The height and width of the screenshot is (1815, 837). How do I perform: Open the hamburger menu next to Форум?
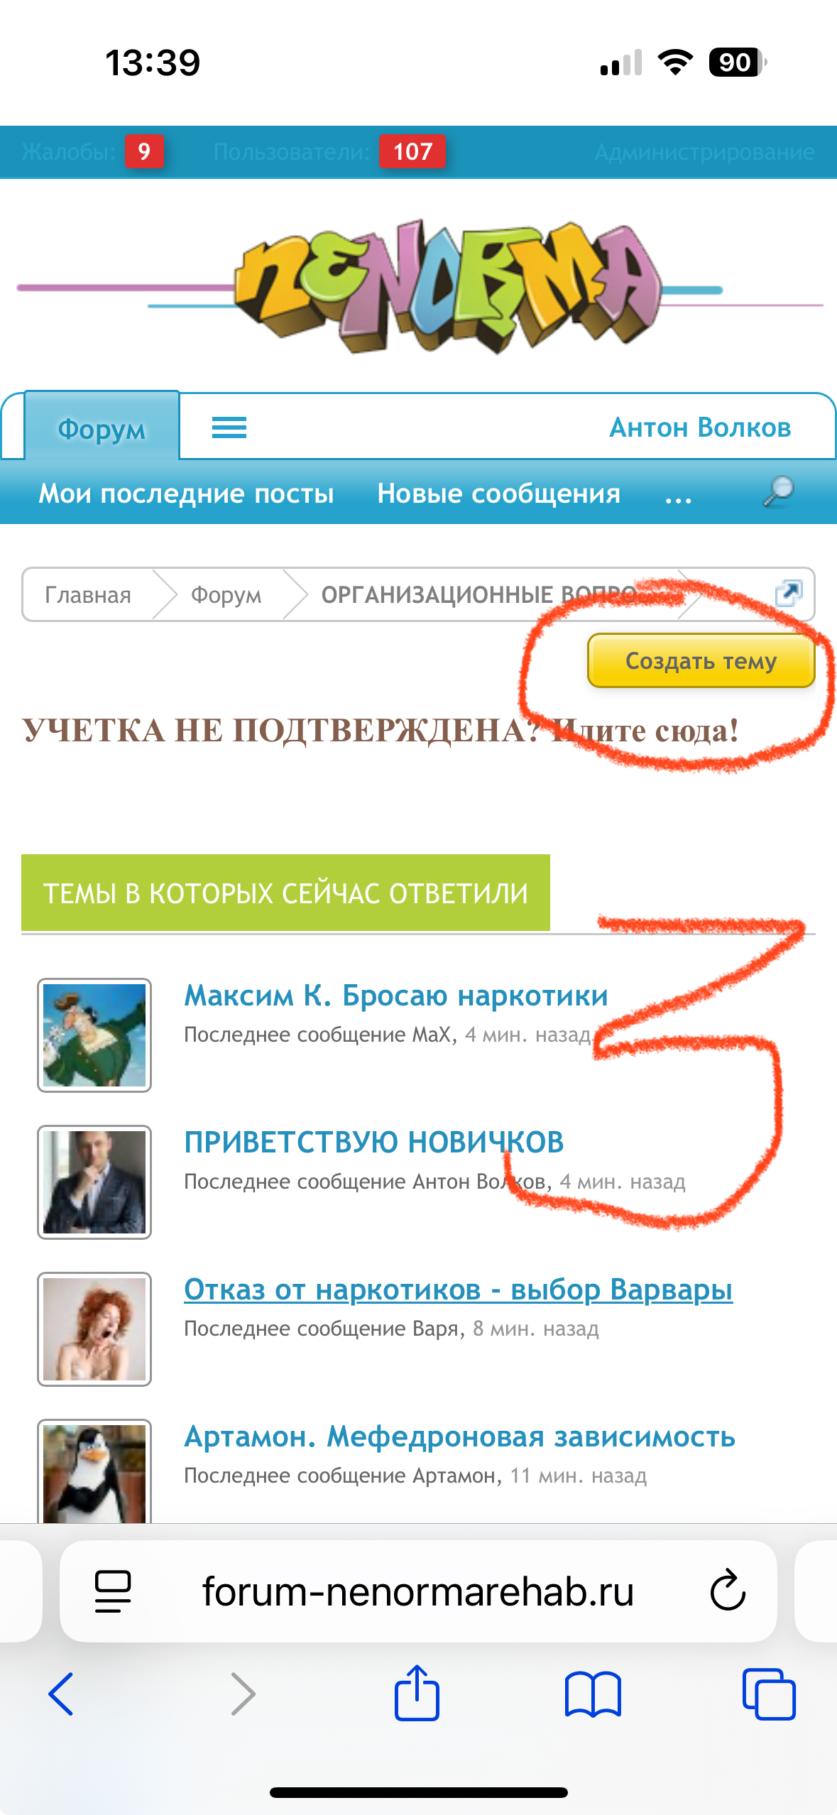229,427
